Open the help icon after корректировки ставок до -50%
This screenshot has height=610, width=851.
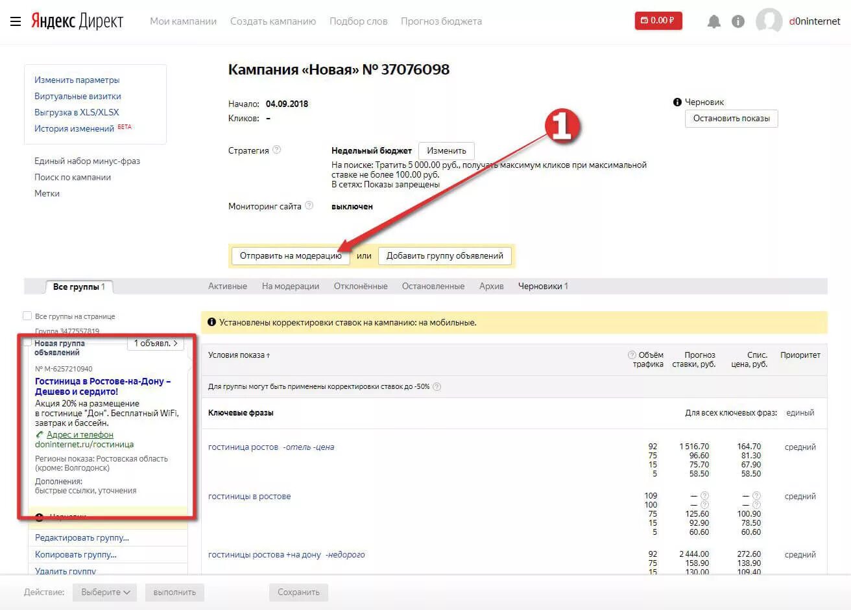(437, 386)
